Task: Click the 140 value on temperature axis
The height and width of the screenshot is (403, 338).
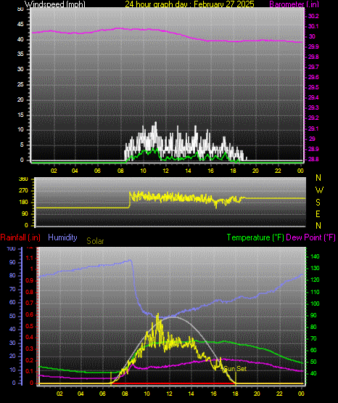Action: [316, 256]
